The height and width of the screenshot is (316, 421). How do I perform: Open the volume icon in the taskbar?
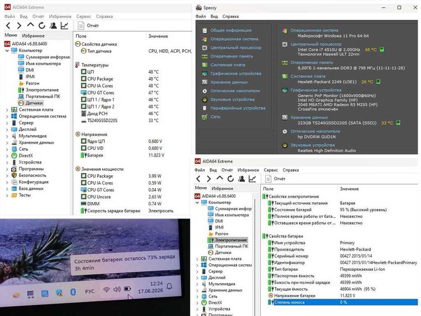click(x=117, y=289)
